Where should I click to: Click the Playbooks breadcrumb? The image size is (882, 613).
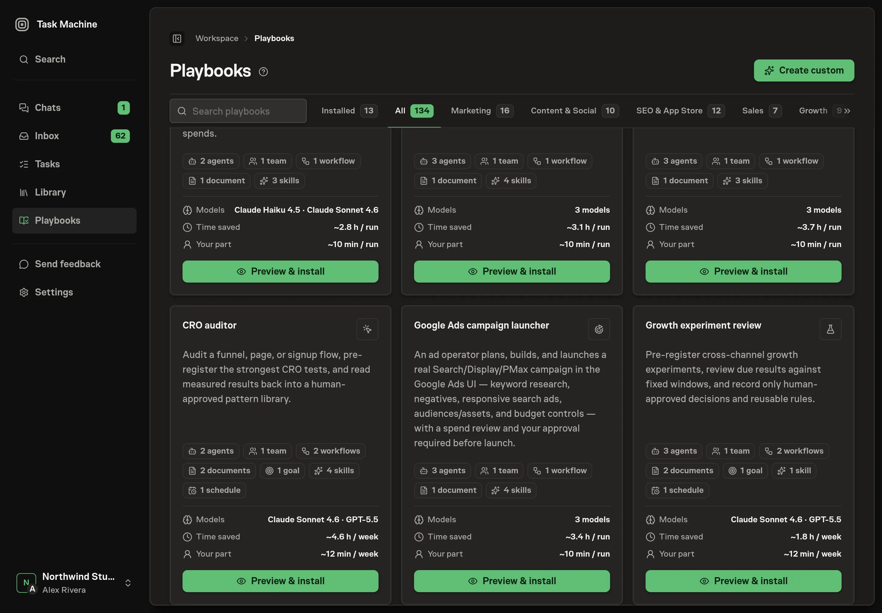[274, 38]
